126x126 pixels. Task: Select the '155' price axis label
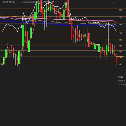[120, 10]
